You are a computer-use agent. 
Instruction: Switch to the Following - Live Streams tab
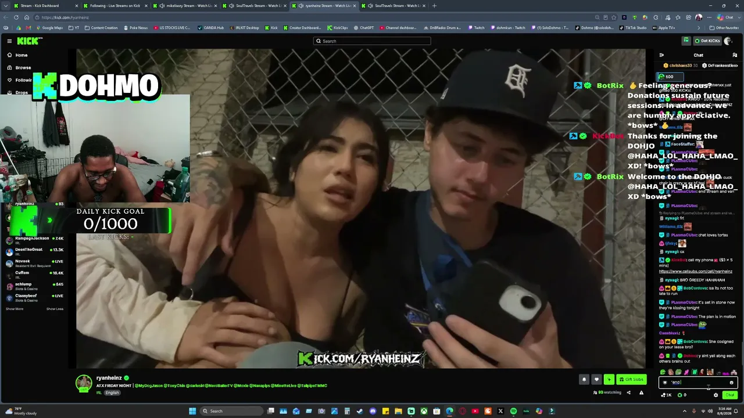click(x=114, y=6)
